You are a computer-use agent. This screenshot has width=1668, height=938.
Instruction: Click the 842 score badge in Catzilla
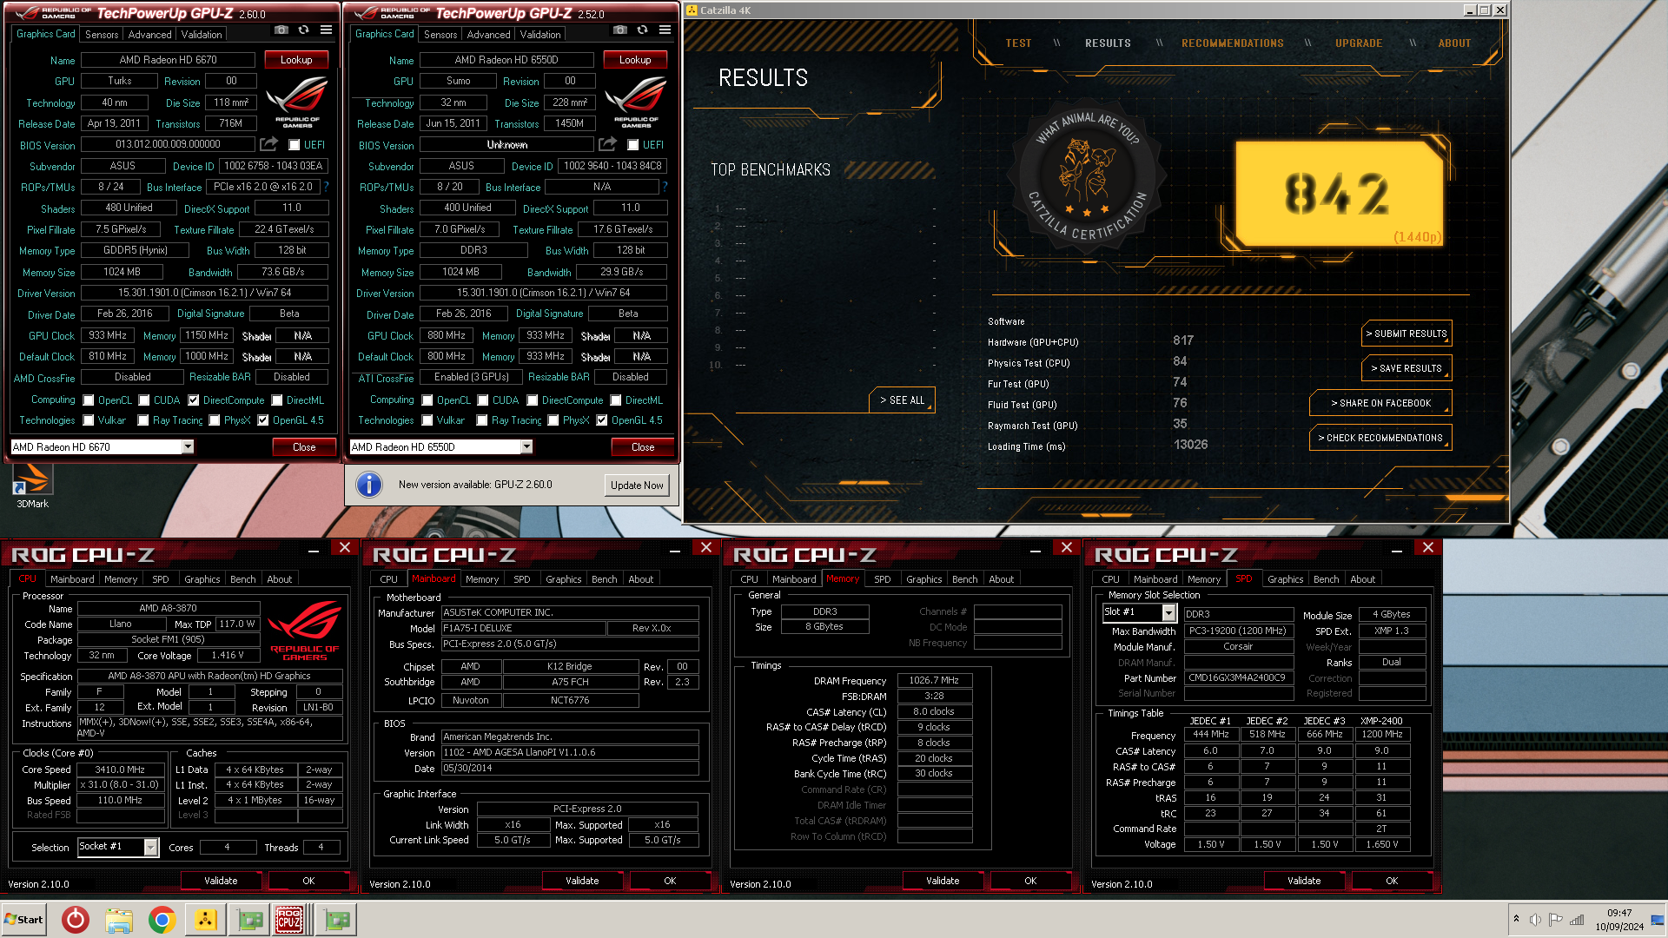tap(1338, 194)
